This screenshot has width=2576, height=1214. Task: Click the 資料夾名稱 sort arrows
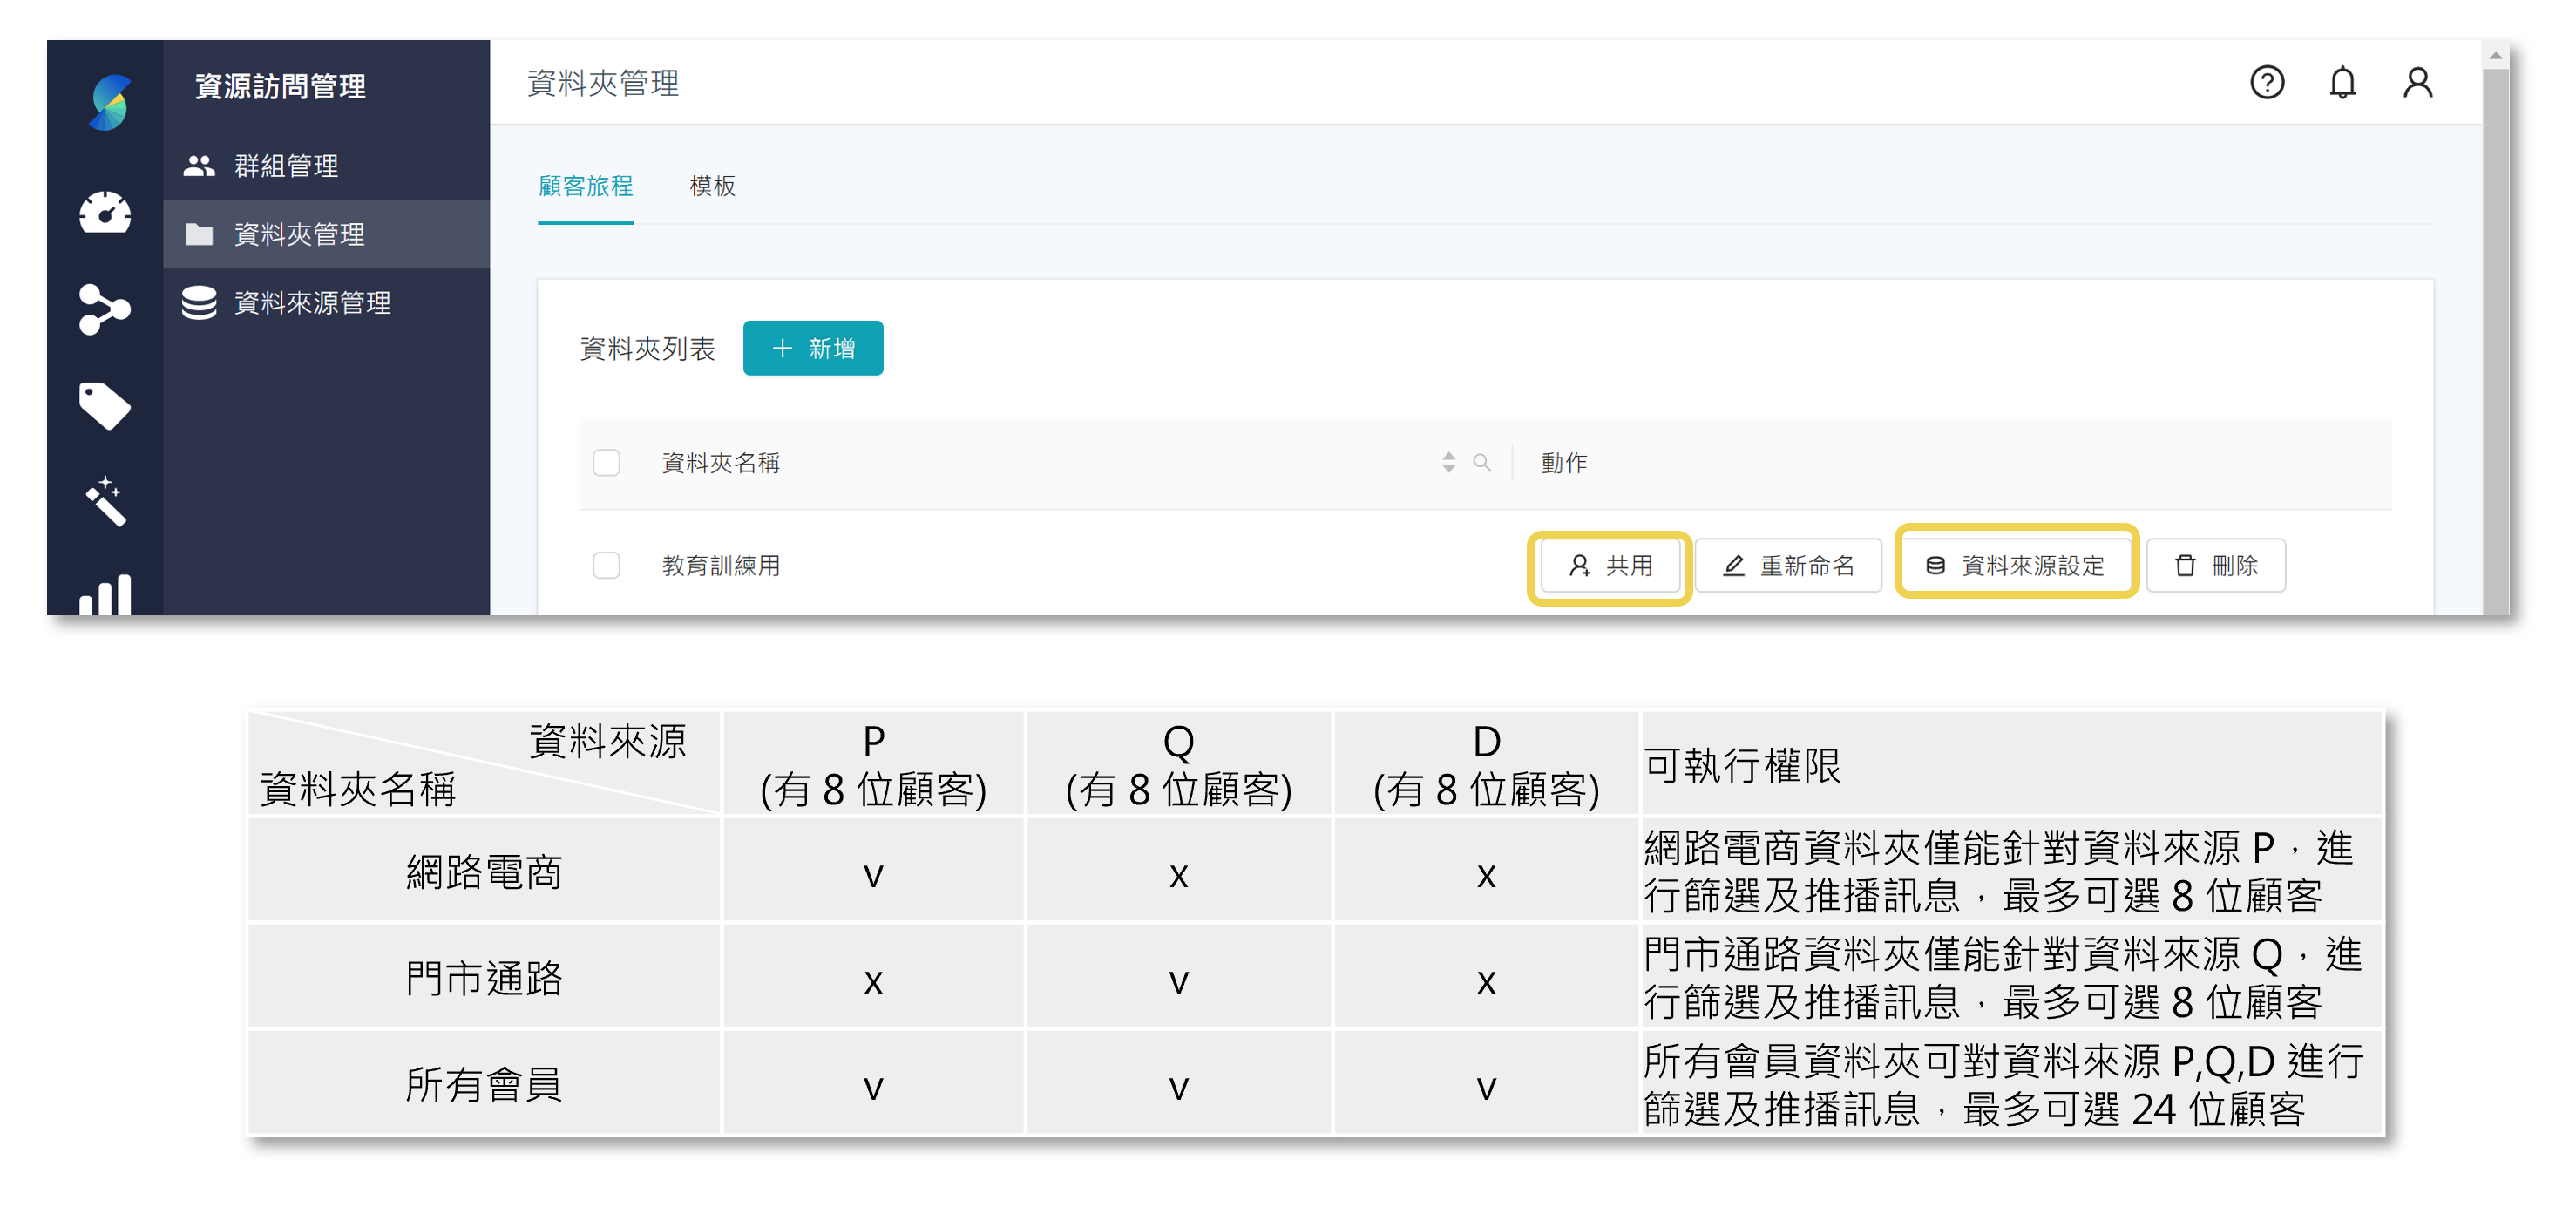click(1448, 463)
